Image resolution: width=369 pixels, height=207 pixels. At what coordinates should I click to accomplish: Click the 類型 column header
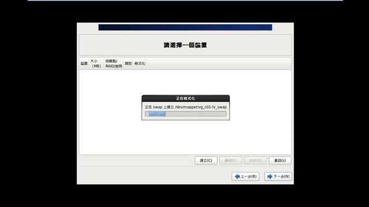[x=128, y=64]
